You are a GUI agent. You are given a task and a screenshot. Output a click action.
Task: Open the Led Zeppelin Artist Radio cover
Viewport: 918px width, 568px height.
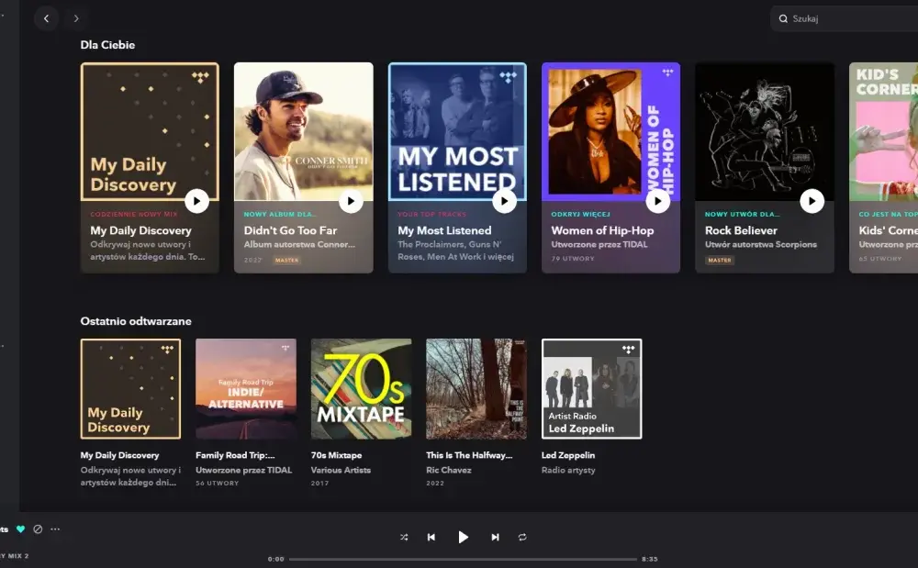592,389
